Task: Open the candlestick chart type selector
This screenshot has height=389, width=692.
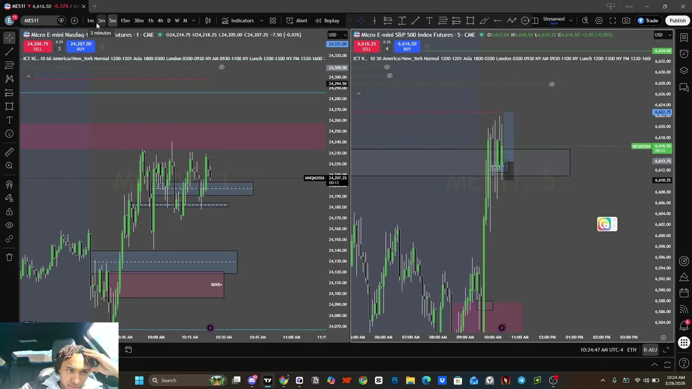Action: click(208, 21)
